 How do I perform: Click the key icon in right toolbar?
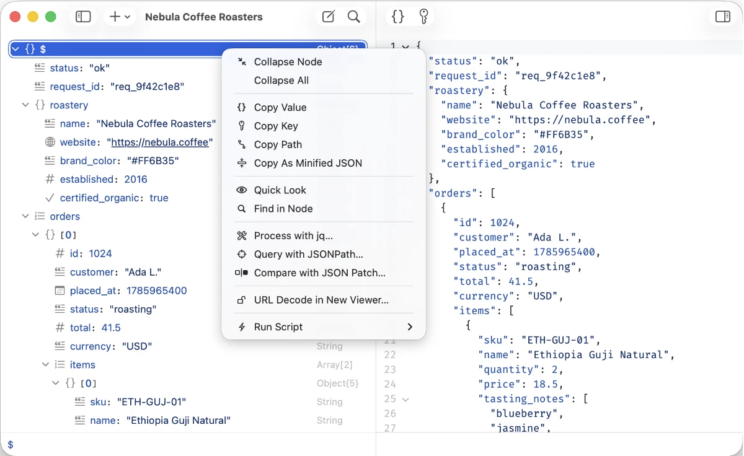pyautogui.click(x=424, y=17)
